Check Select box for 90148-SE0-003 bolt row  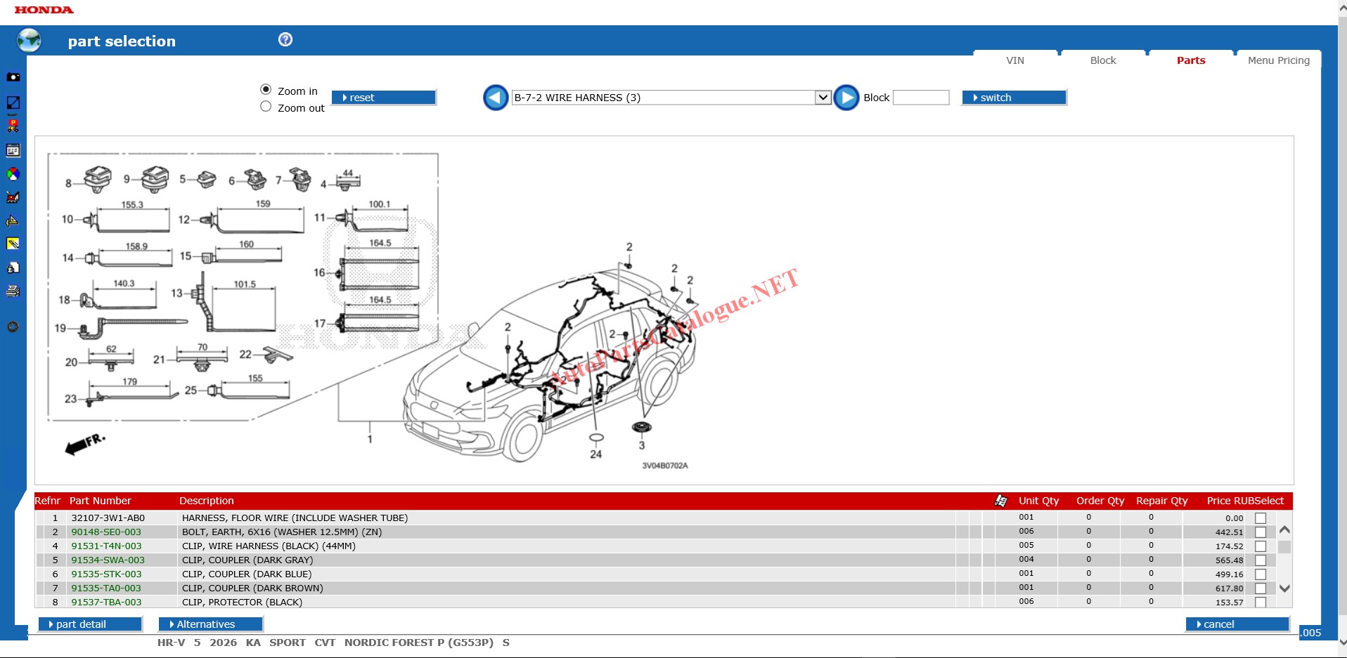[x=1261, y=532]
